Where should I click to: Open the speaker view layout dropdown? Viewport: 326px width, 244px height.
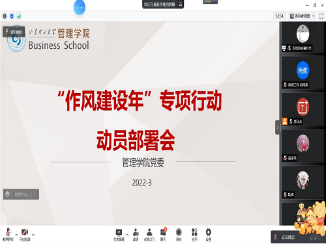pos(302,16)
